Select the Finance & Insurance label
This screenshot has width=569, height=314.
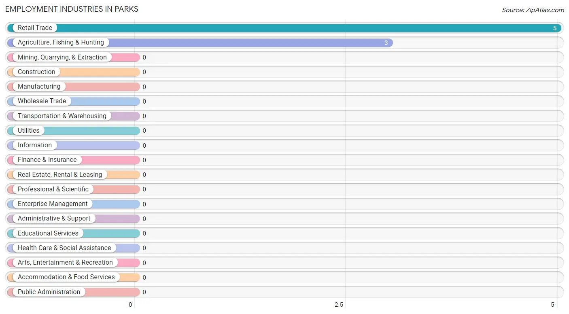(47, 160)
